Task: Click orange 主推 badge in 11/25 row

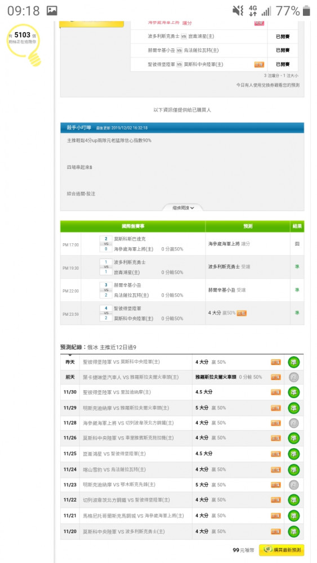Action: pyautogui.click(x=276, y=454)
